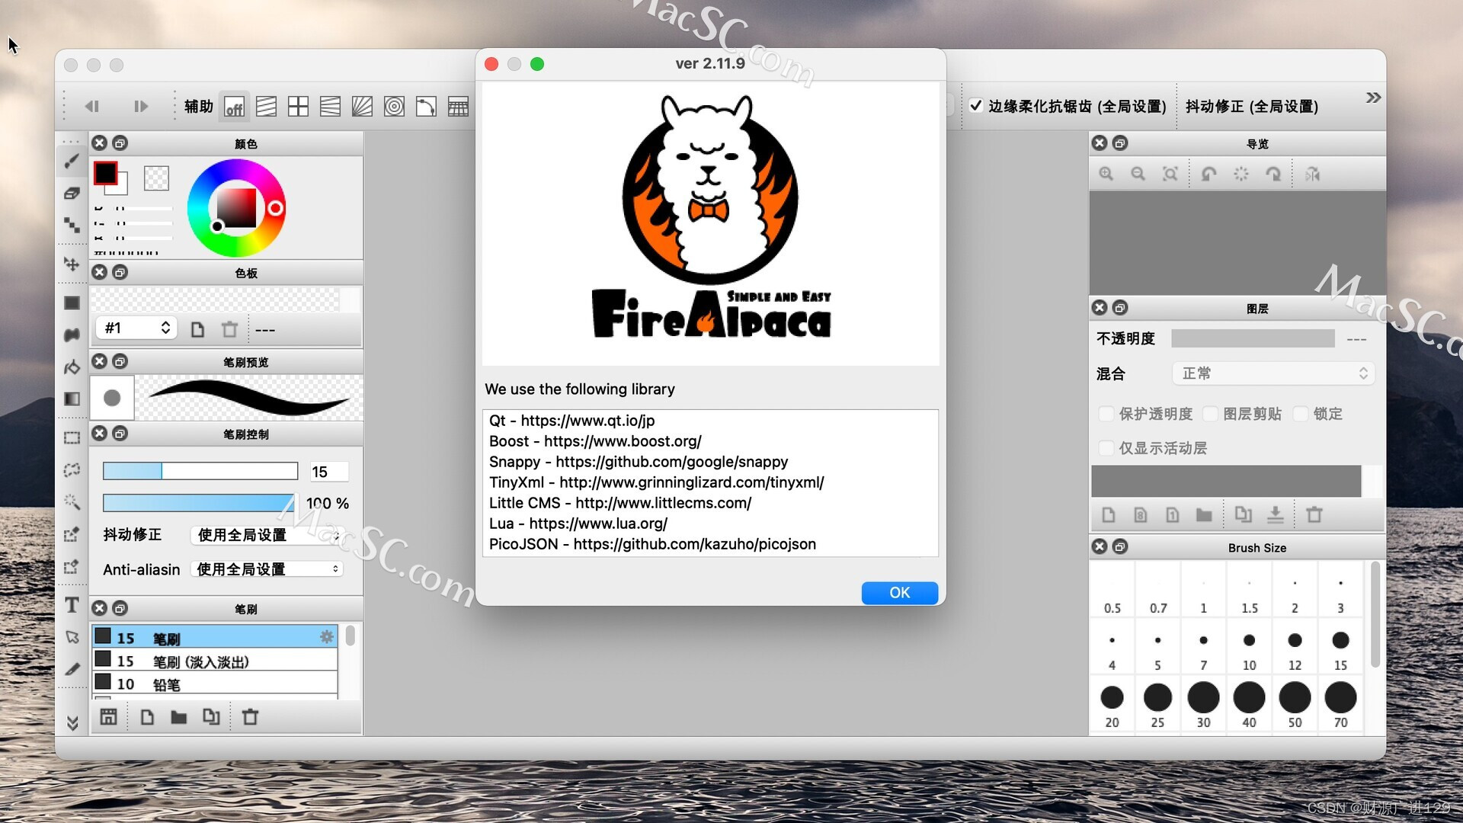Screen dimensions: 1463x823
Task: Flip the canvas view horizontally
Action: (1312, 174)
